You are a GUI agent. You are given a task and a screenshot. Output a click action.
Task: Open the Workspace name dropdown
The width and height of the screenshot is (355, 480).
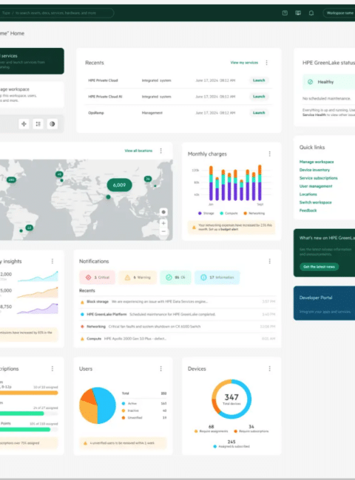tap(339, 13)
